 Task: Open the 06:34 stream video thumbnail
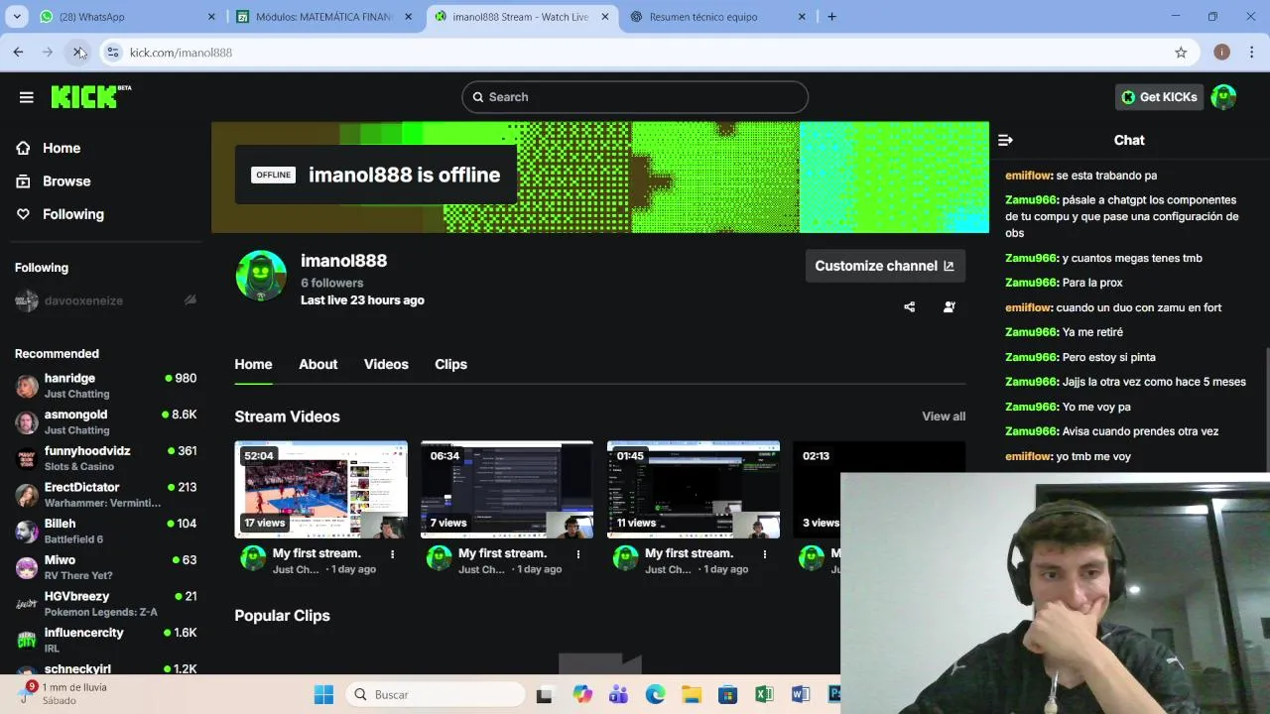coord(507,490)
